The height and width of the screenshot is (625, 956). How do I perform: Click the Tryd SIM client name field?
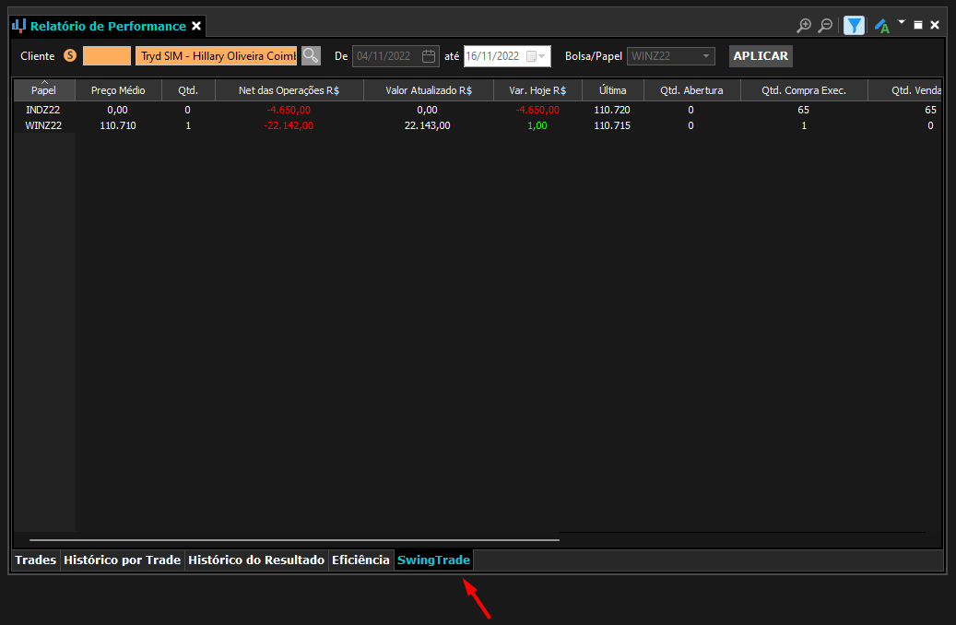click(x=216, y=55)
